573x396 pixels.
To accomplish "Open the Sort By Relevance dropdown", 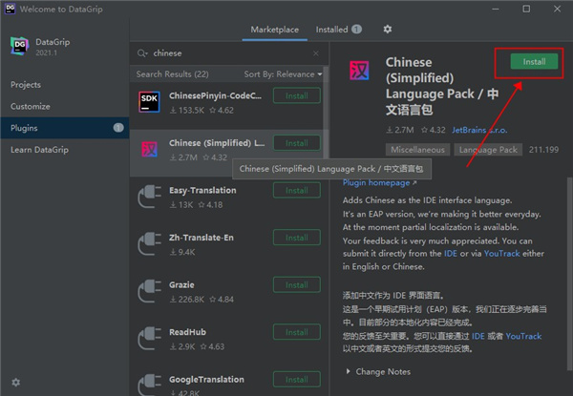I will (281, 73).
